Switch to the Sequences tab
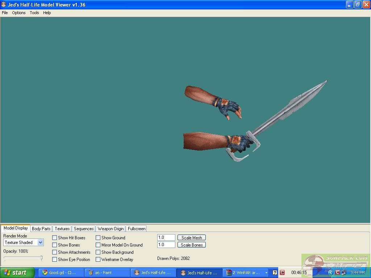The image size is (371, 278). (84, 229)
